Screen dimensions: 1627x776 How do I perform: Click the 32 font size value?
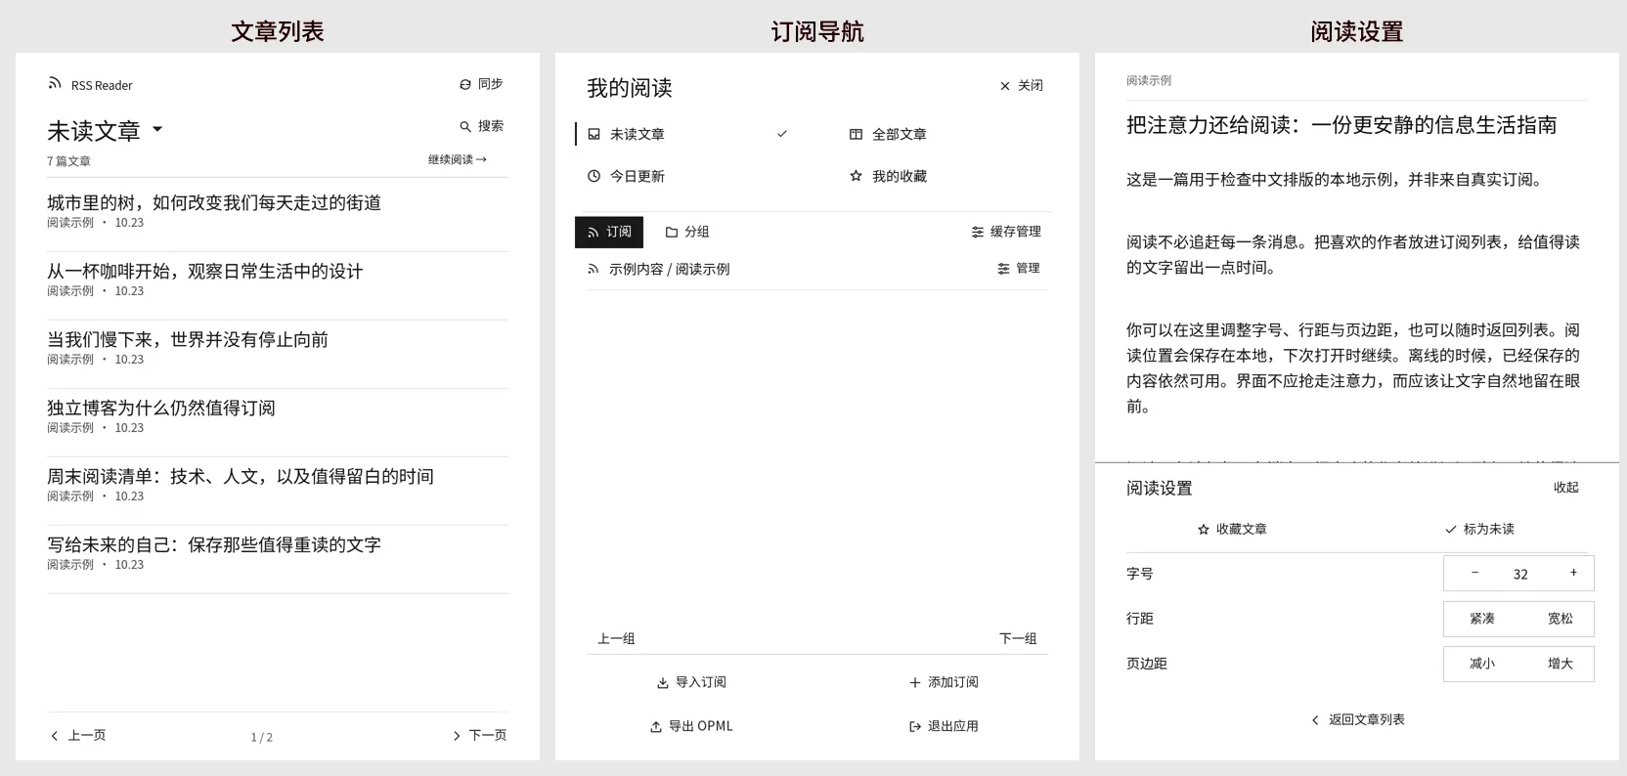pos(1520,575)
